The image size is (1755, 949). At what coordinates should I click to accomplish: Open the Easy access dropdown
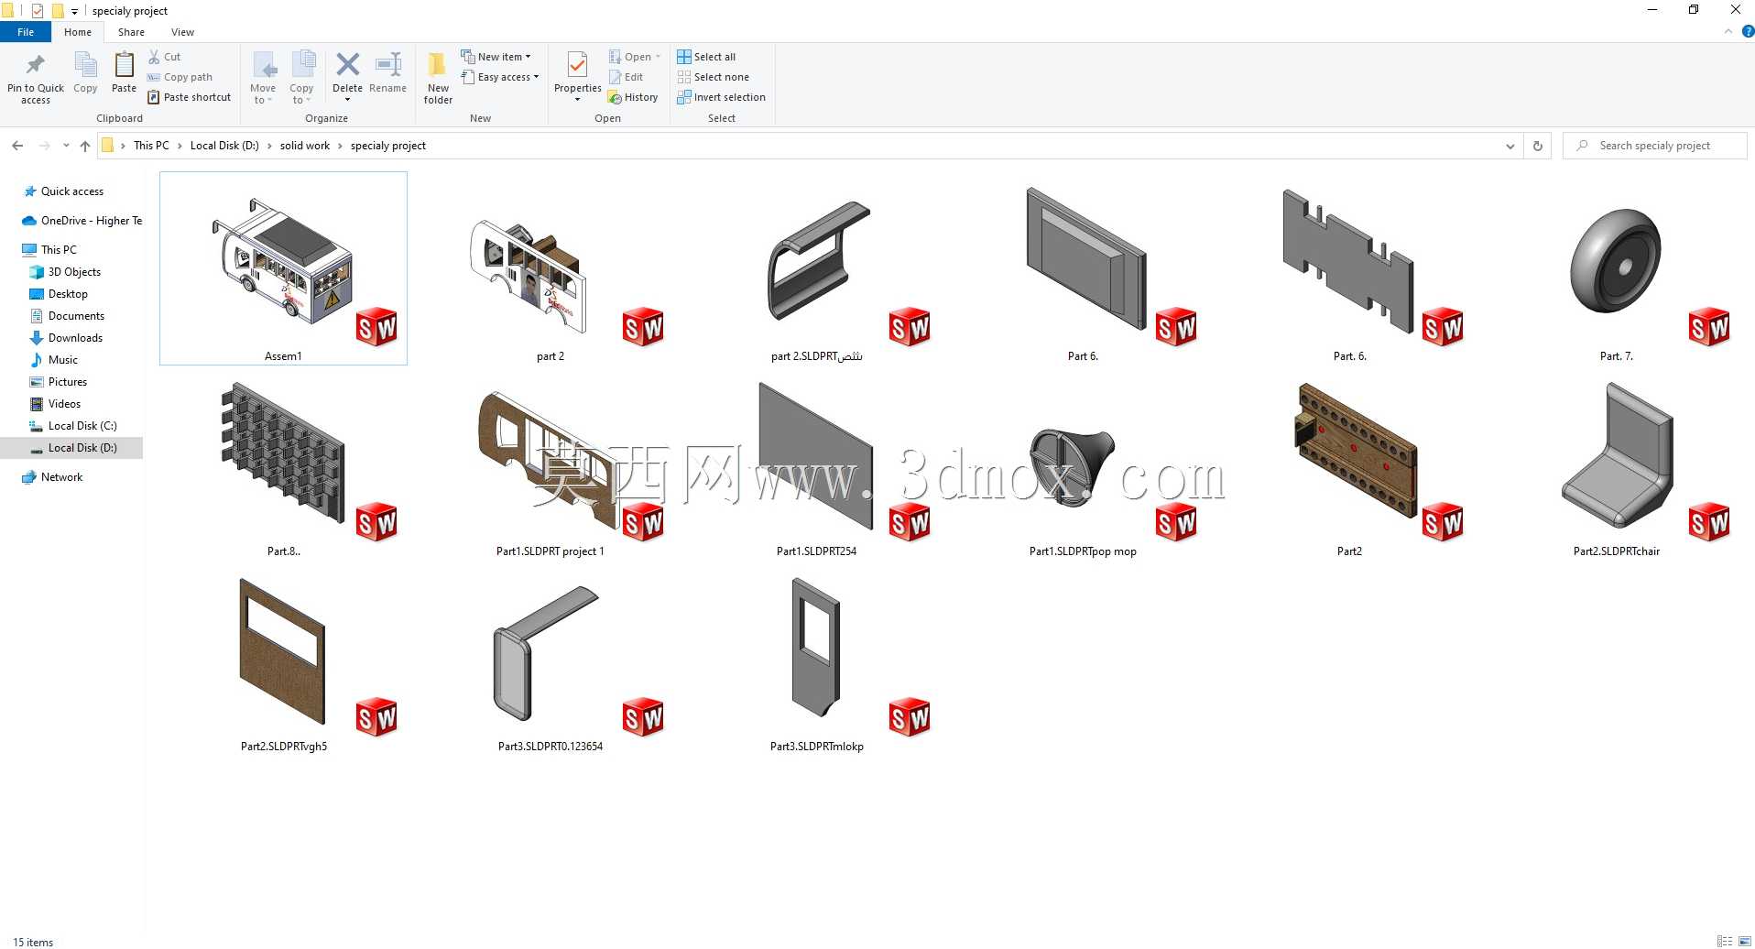coord(499,77)
